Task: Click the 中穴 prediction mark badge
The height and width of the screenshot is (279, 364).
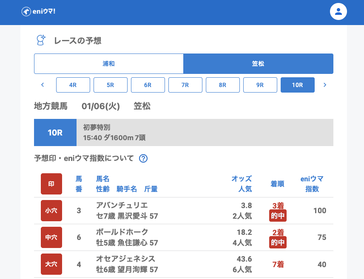Action: click(51, 237)
